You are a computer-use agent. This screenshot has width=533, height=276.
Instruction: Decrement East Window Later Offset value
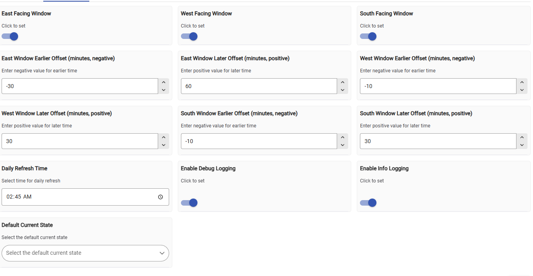(x=343, y=90)
